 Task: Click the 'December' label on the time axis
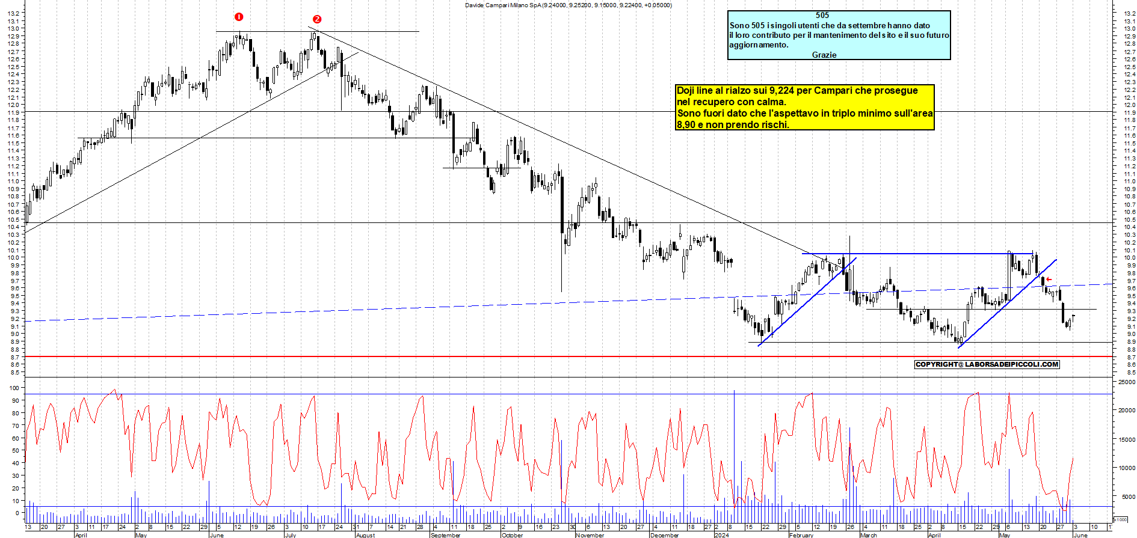tap(664, 535)
